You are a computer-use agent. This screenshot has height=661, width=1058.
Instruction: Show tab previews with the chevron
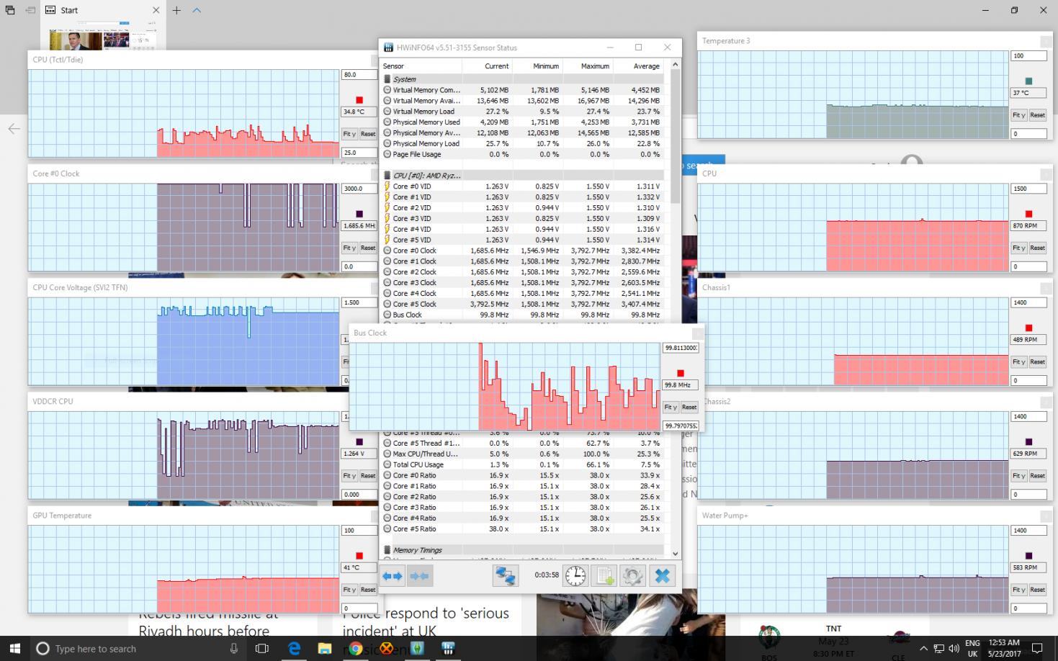(x=197, y=10)
